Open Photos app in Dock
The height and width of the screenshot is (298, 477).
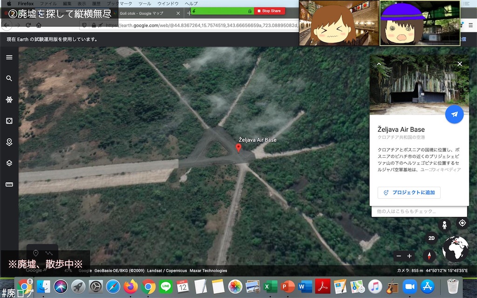[235, 286]
